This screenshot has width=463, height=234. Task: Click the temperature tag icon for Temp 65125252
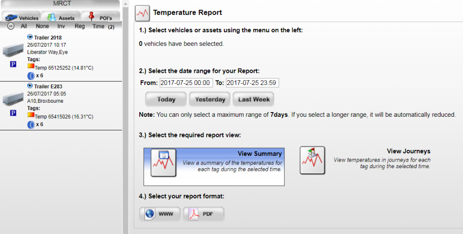pyautogui.click(x=31, y=66)
